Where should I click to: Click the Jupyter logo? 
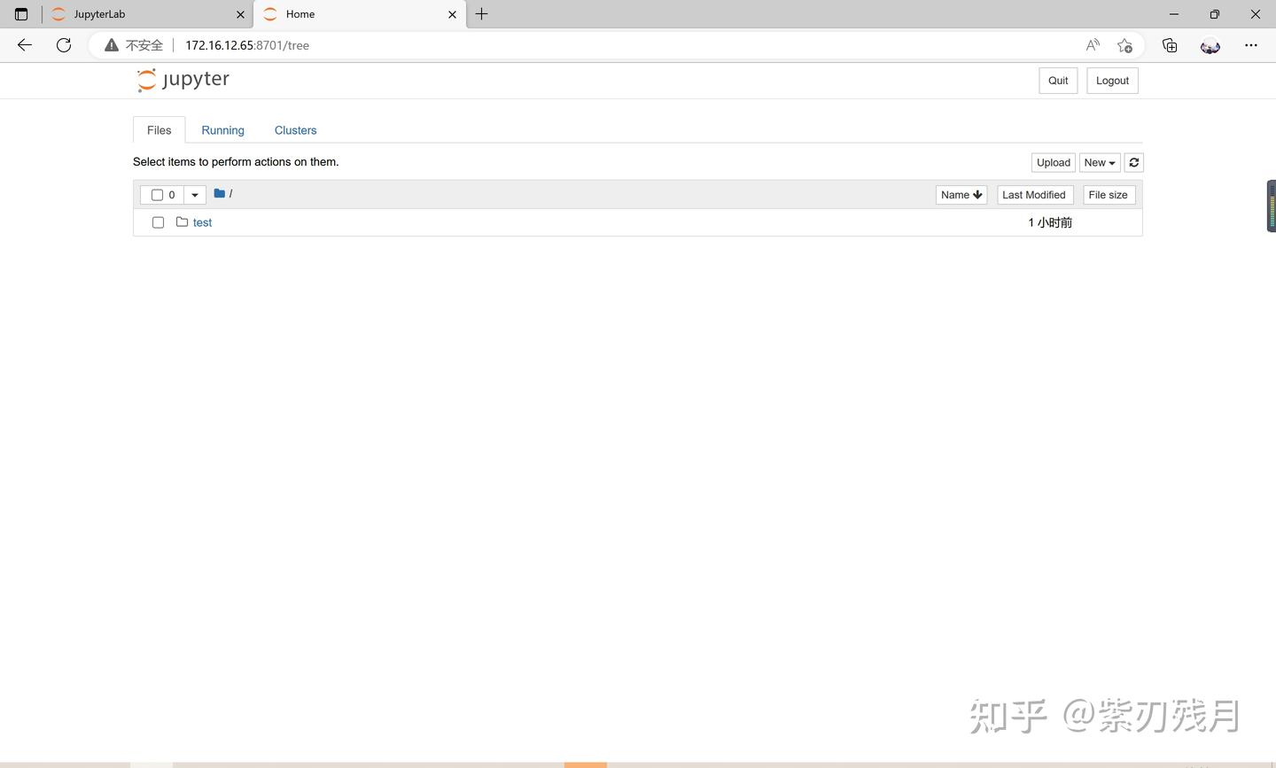tap(182, 80)
